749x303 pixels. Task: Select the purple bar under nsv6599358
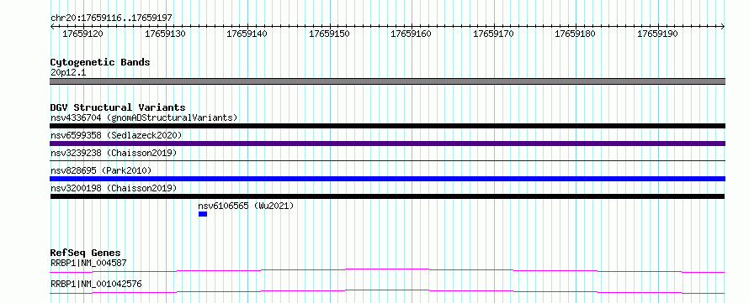click(387, 144)
